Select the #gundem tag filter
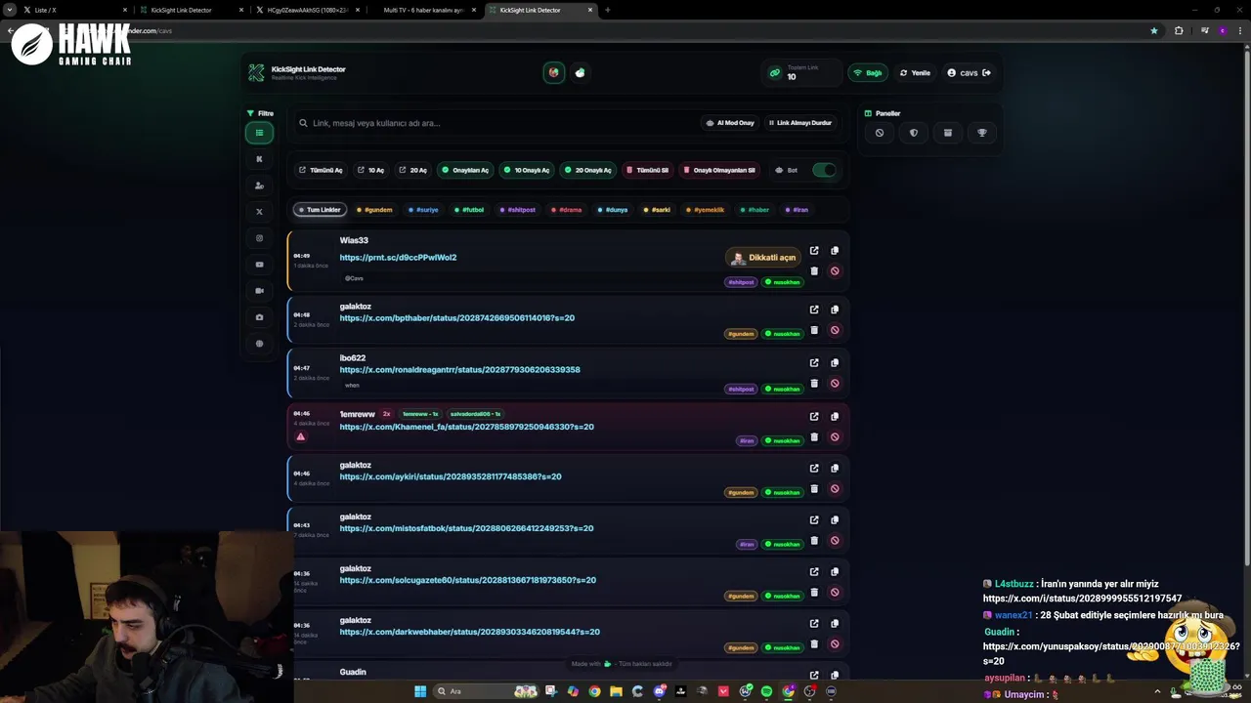The width and height of the screenshot is (1251, 703). pyautogui.click(x=374, y=210)
